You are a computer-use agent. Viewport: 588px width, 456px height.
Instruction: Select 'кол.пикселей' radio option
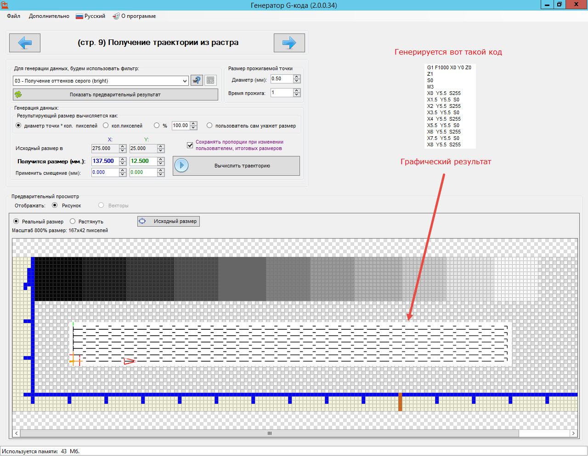106,125
